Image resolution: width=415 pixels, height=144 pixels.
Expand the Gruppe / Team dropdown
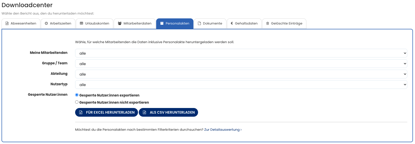[241, 64]
